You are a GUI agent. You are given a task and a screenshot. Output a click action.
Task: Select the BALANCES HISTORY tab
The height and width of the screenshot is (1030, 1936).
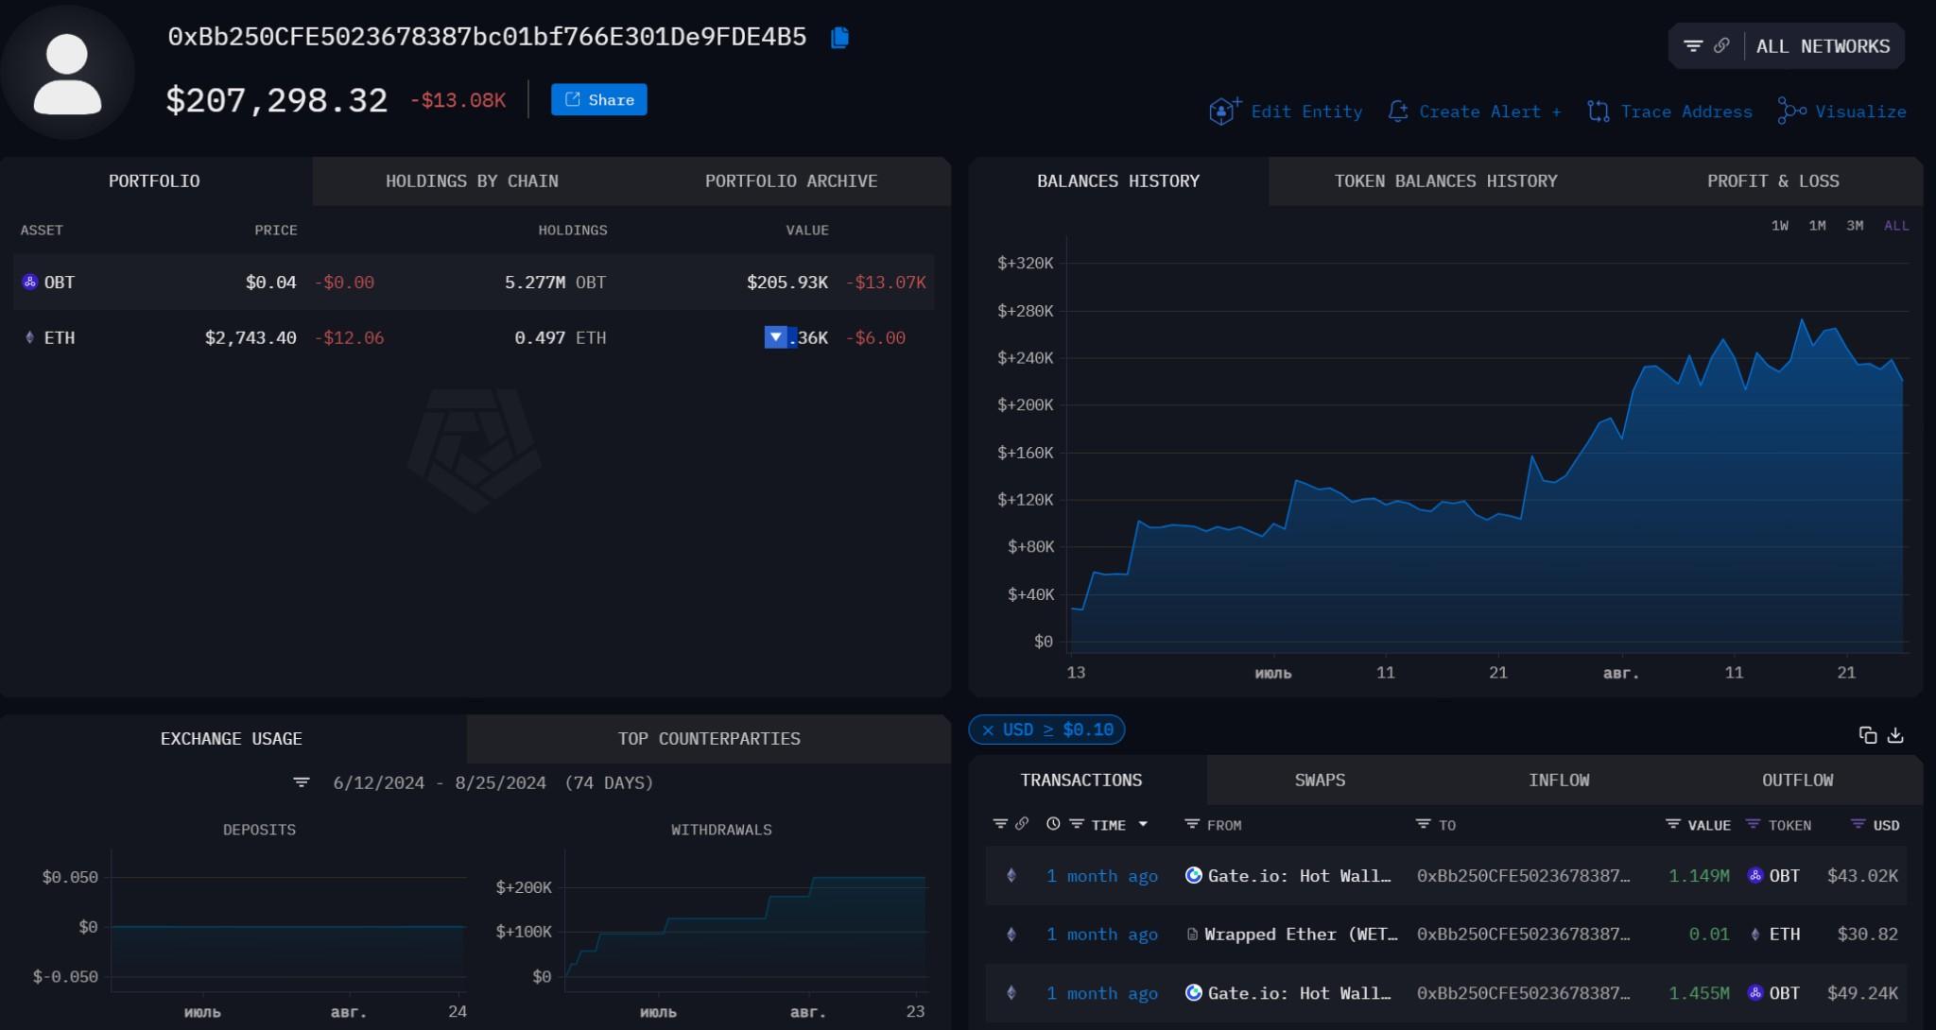[x=1118, y=180]
